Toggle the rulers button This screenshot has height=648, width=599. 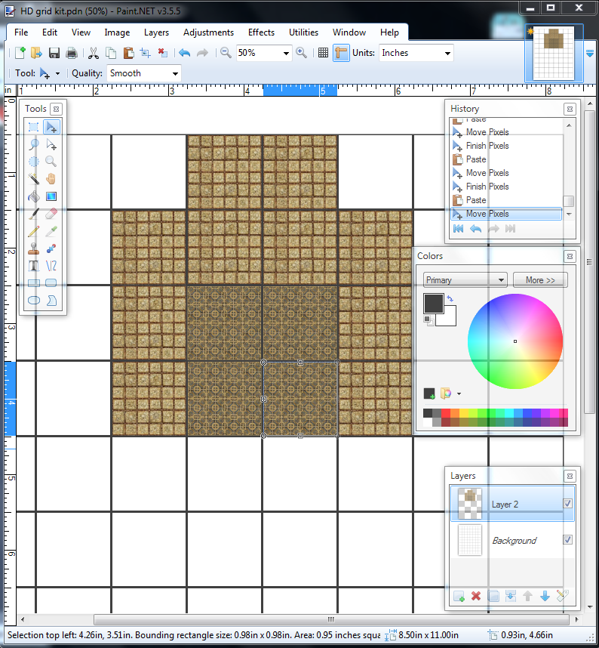pos(342,53)
